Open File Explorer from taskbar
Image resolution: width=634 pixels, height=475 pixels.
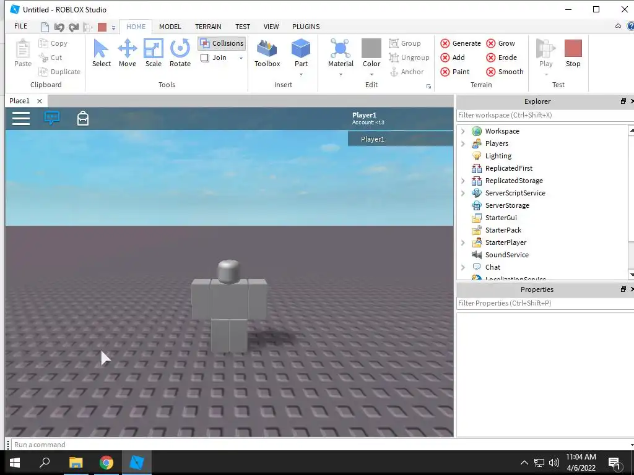point(76,463)
